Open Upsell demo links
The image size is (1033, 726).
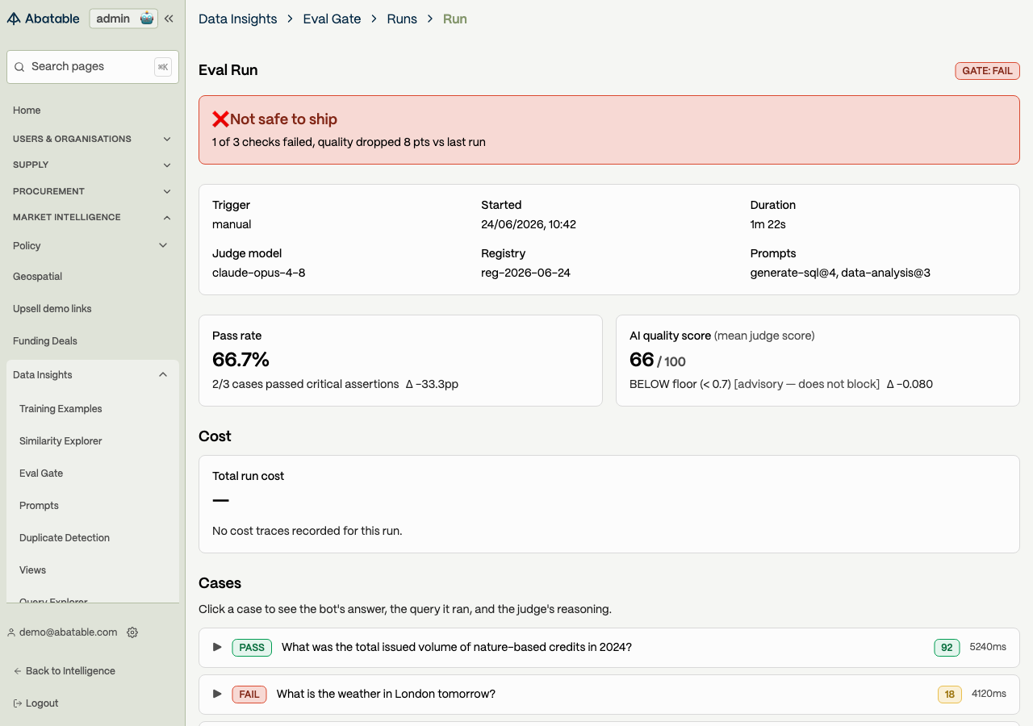point(52,309)
